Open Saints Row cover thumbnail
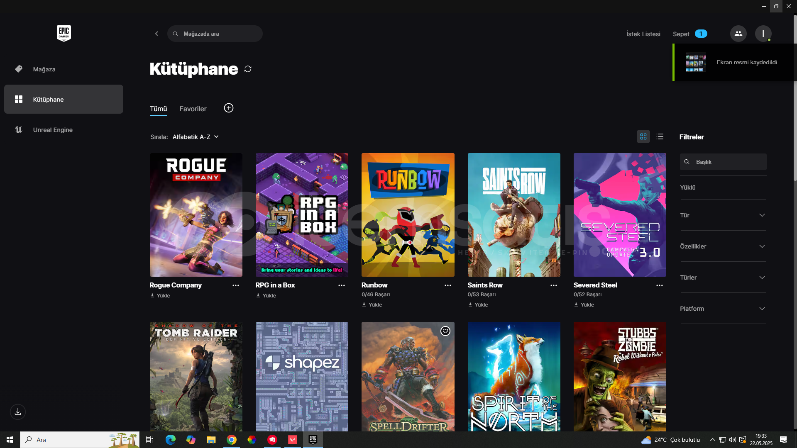 point(514,215)
